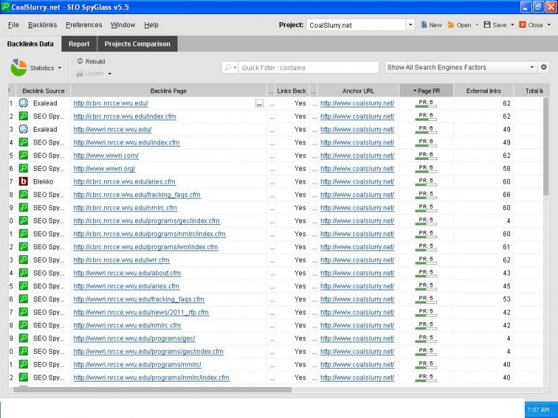Click SEO SpyGlass icon for wvwri.nrcce.wvu.edu/index.cfm
The height and width of the screenshot is (418, 558).
click(x=24, y=142)
